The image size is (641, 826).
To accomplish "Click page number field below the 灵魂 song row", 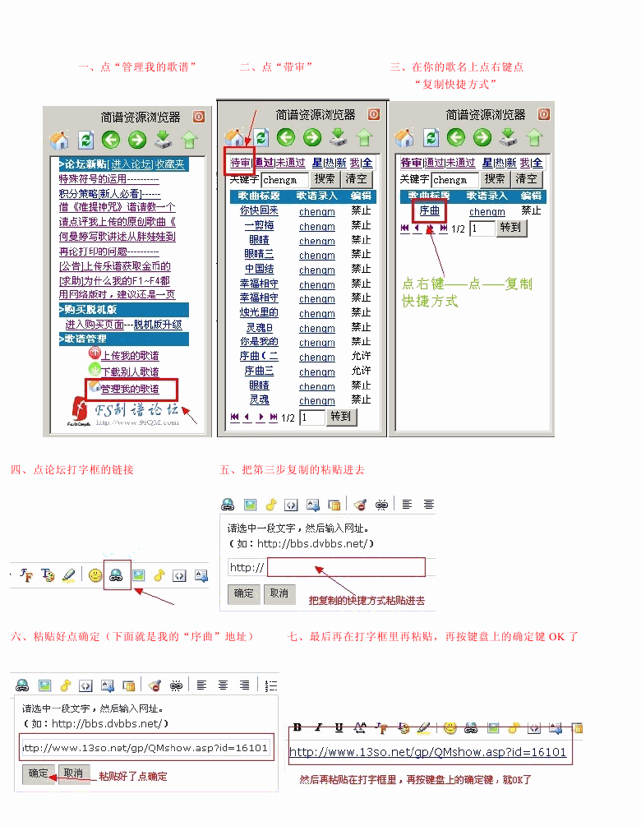I will [313, 418].
